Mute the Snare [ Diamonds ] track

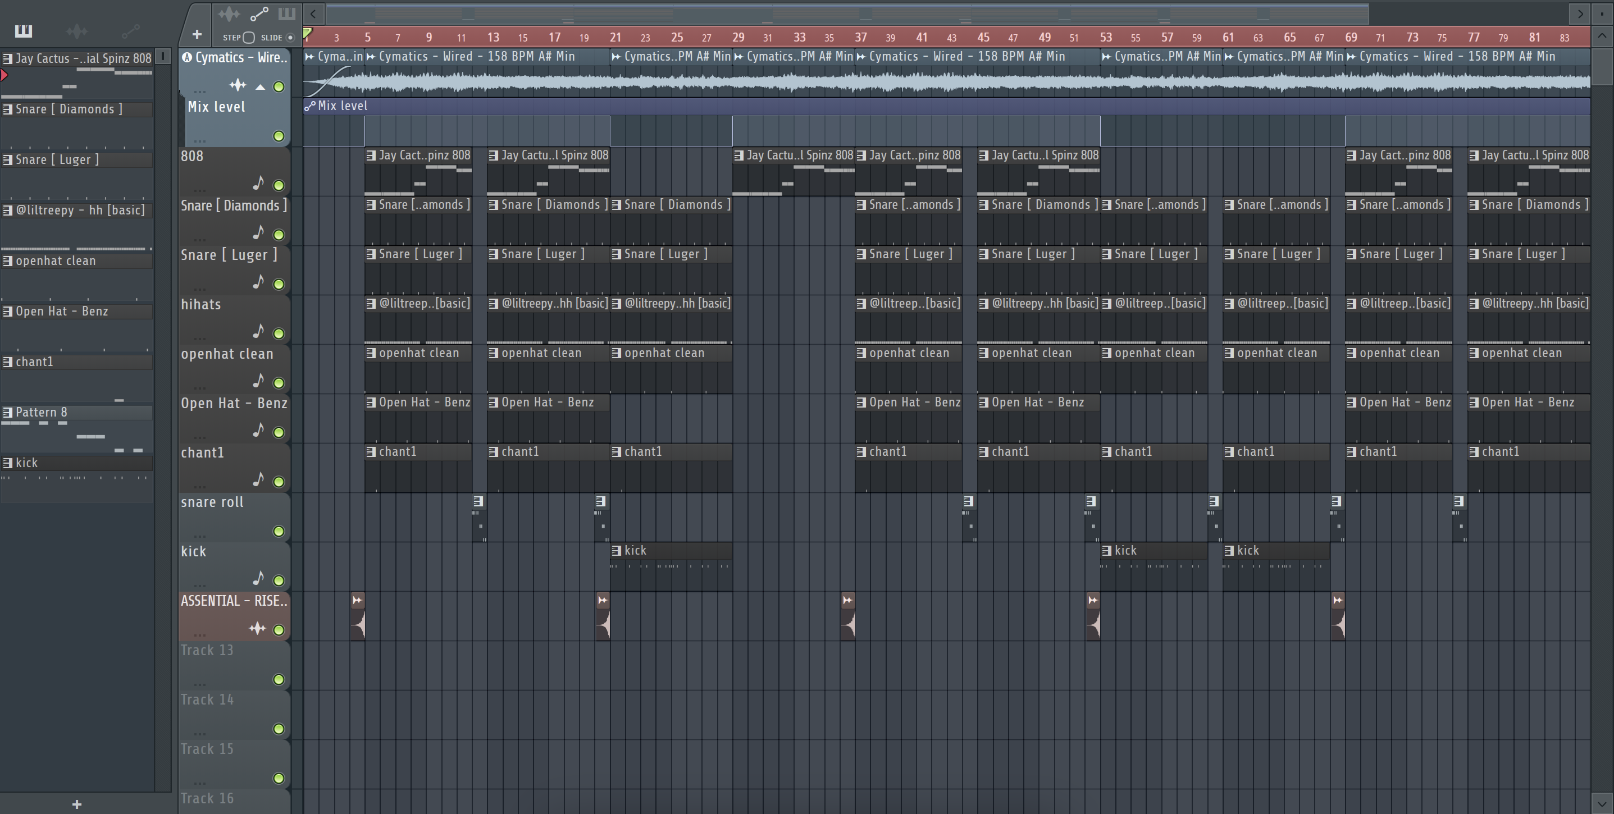coord(279,235)
